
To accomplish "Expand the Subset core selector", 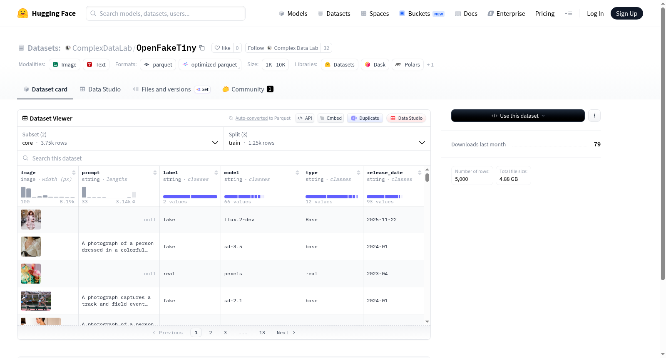I will click(120, 138).
